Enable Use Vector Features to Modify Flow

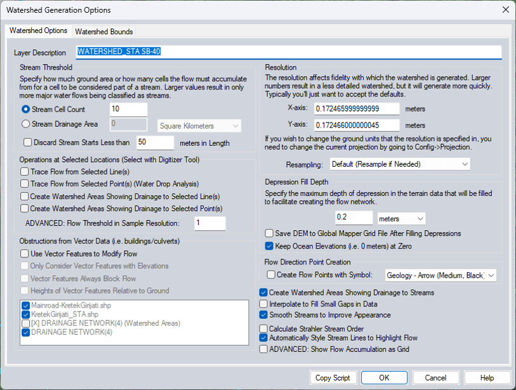(25, 254)
